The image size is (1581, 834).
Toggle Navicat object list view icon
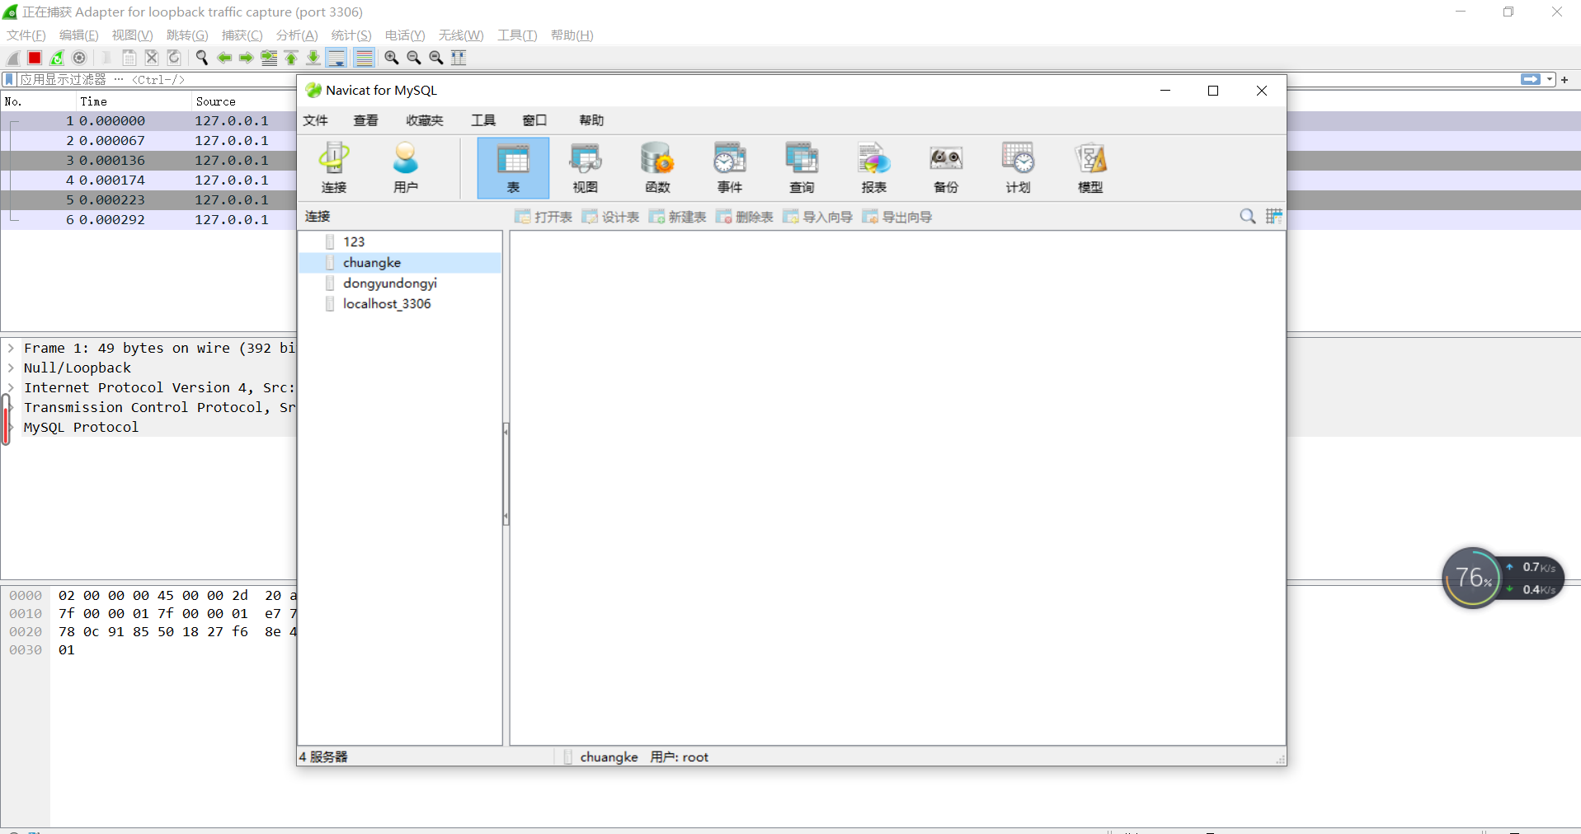coord(1274,216)
